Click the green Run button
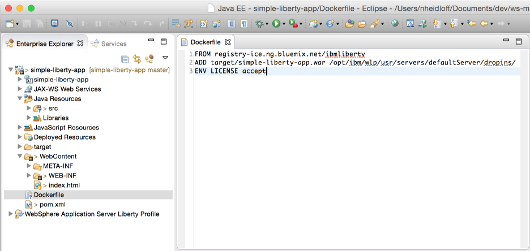 (276, 24)
